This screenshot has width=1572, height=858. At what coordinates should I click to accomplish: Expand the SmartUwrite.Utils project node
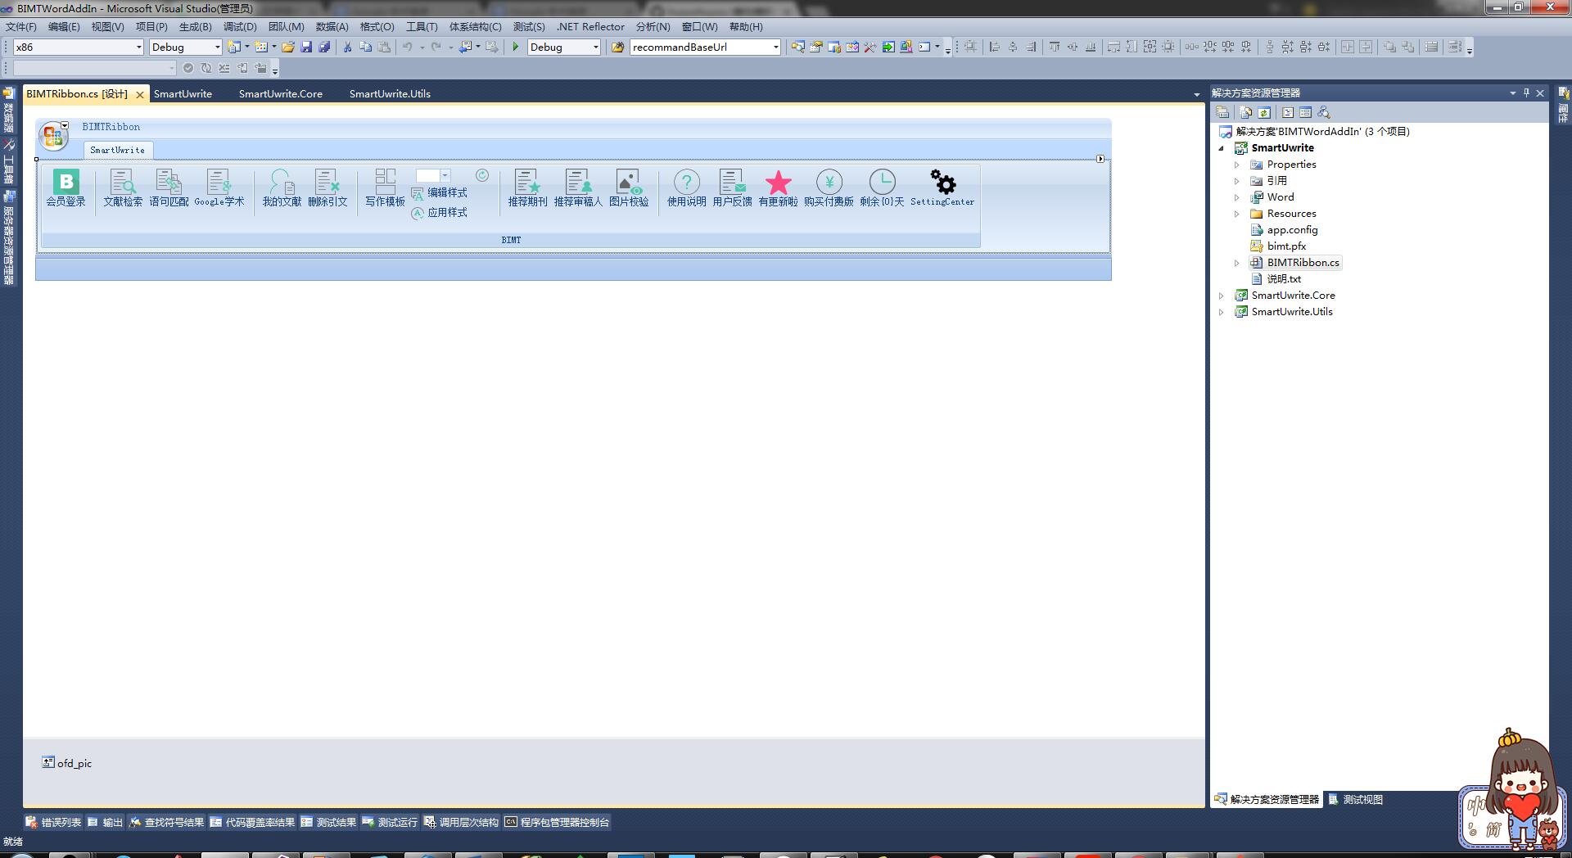[x=1222, y=312]
